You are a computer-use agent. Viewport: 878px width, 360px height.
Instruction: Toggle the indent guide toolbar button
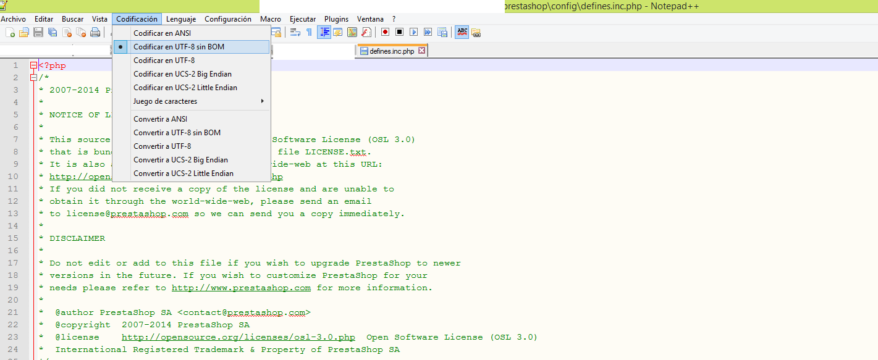pos(324,32)
